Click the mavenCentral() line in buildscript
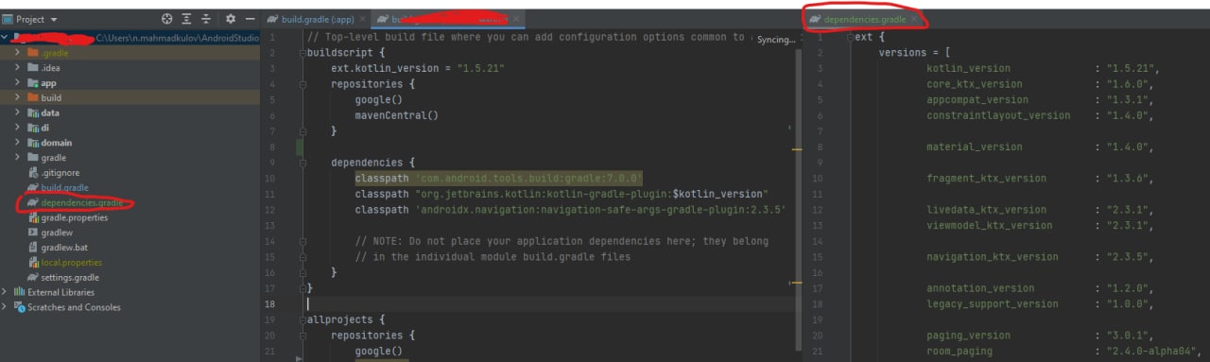Screen dimensions: 1210x362 [x=397, y=115]
